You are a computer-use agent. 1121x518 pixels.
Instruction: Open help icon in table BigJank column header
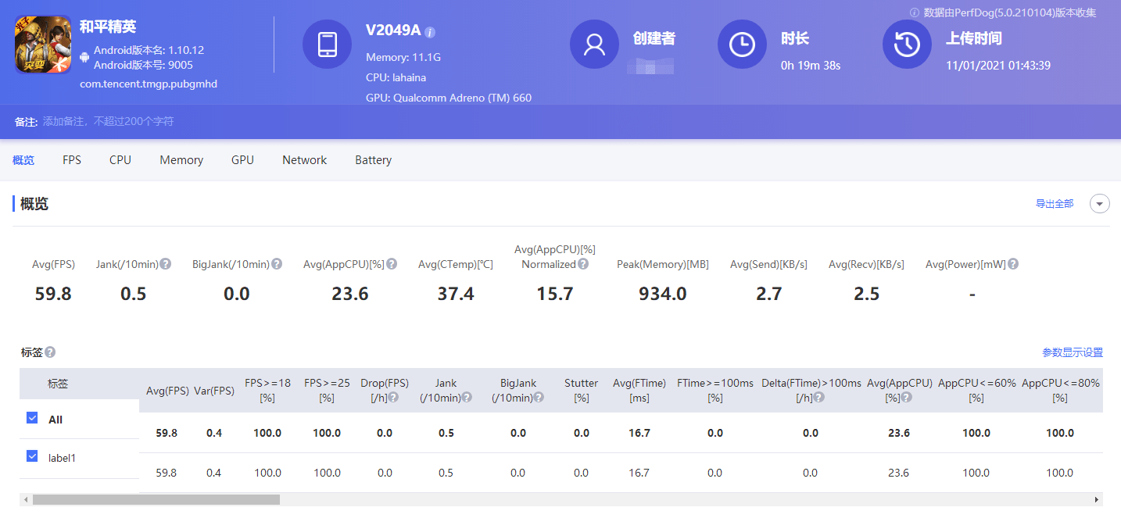pos(539,397)
